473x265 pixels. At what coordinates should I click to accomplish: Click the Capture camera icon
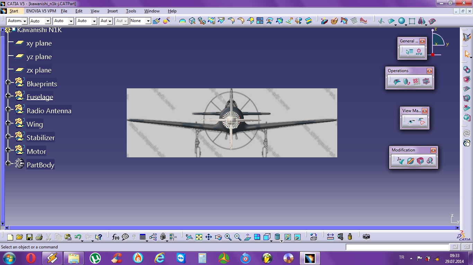(x=366, y=237)
